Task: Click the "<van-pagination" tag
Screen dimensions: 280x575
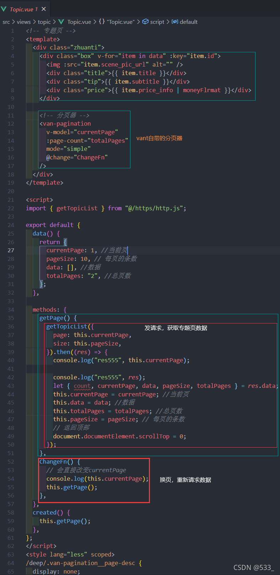Action: coord(65,124)
